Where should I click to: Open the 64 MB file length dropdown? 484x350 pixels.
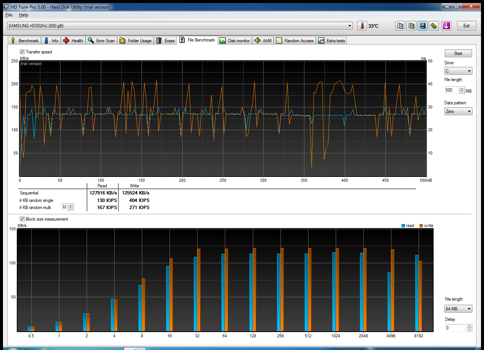click(x=459, y=309)
